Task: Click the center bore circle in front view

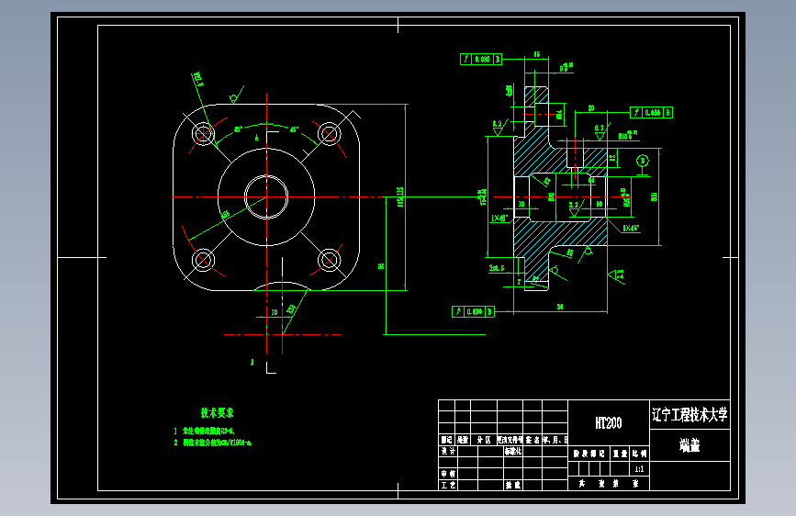Action: click(266, 197)
